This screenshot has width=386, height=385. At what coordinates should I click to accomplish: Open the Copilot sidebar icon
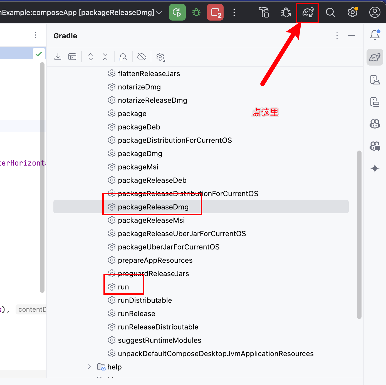point(375,124)
